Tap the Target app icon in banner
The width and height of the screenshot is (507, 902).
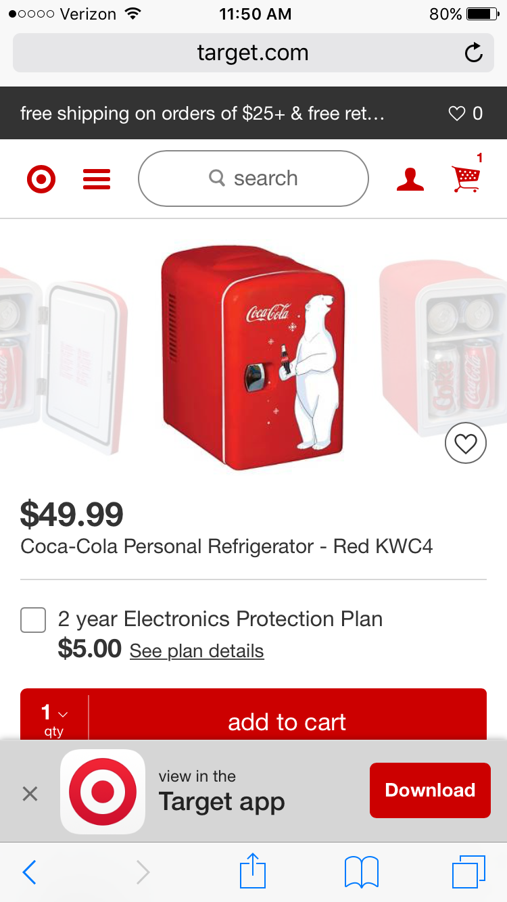(x=103, y=791)
